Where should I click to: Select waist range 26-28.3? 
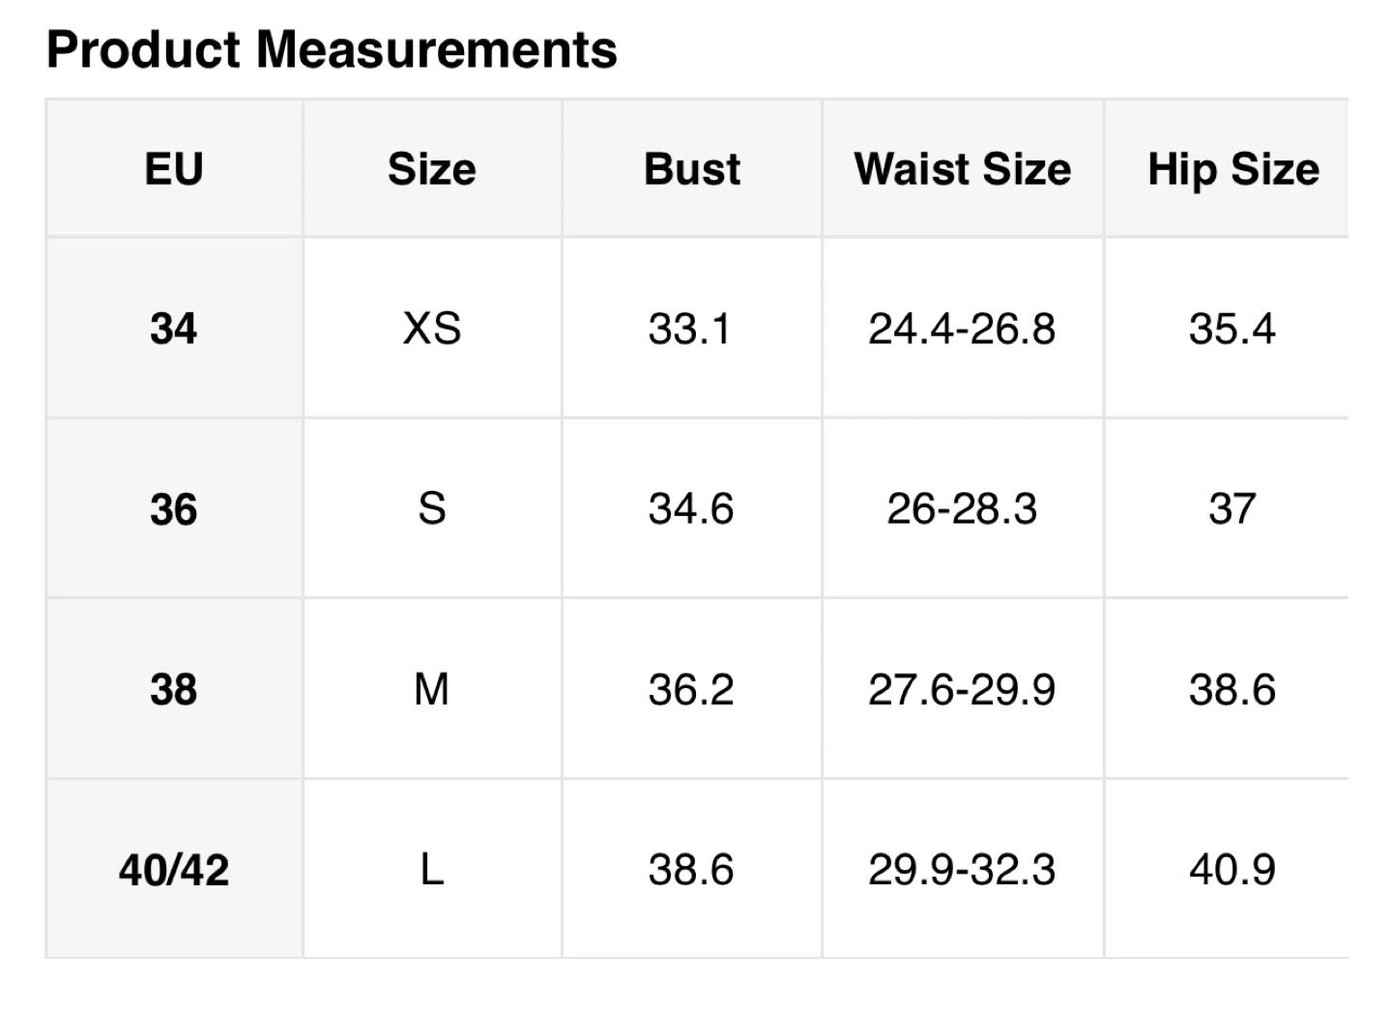962,509
